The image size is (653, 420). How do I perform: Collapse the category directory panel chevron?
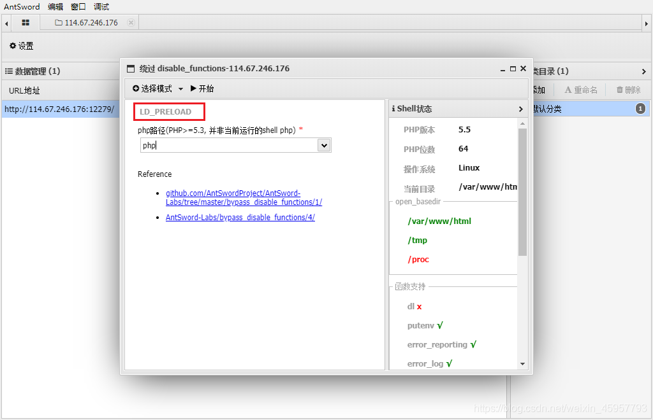[644, 71]
